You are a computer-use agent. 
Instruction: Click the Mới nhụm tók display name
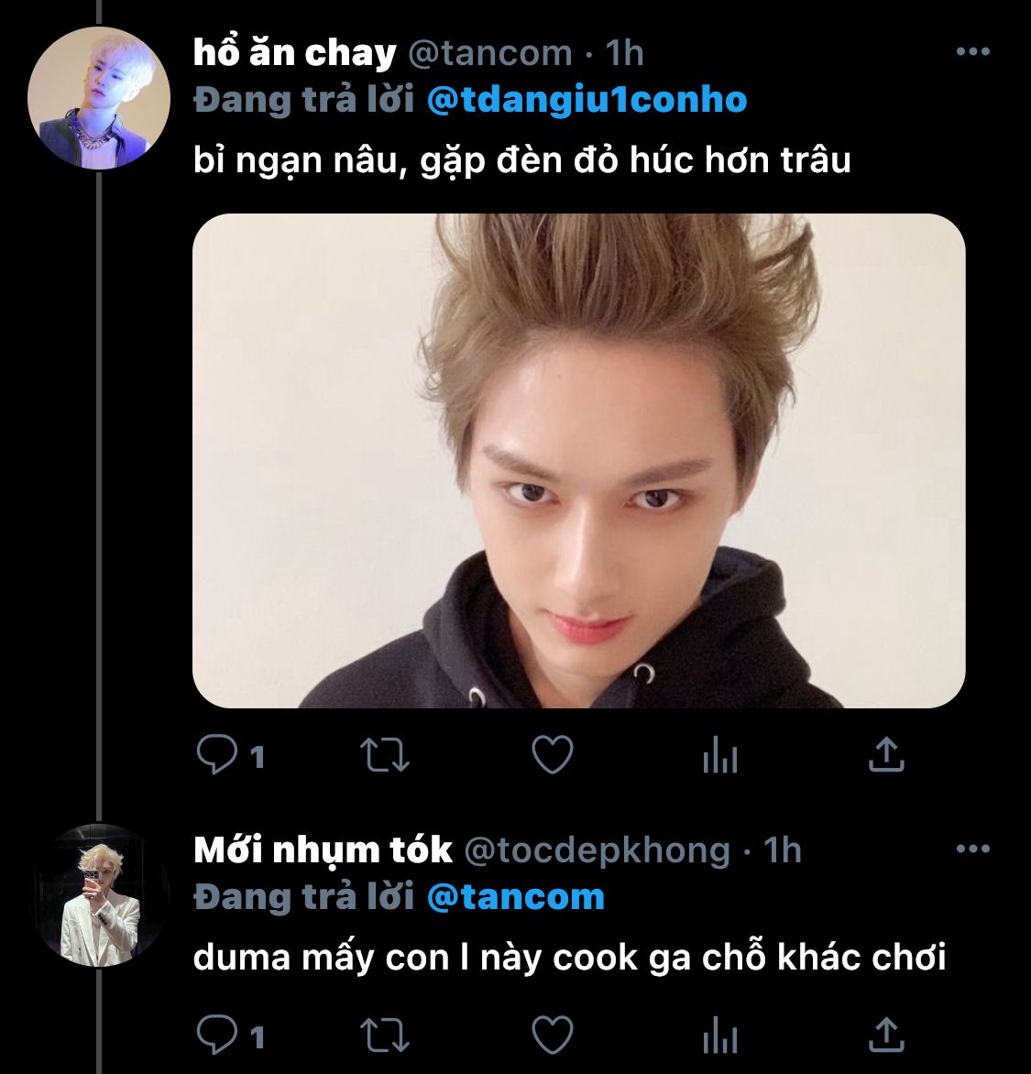point(323,850)
